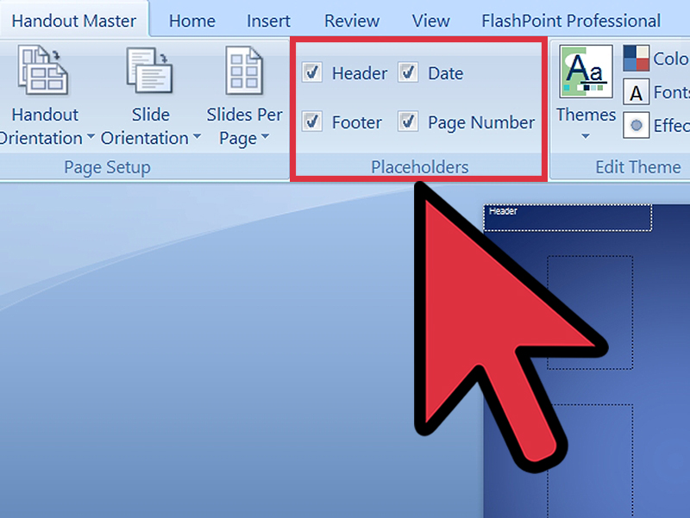The width and height of the screenshot is (690, 518).
Task: Click the theme Effects icon
Action: pos(636,125)
